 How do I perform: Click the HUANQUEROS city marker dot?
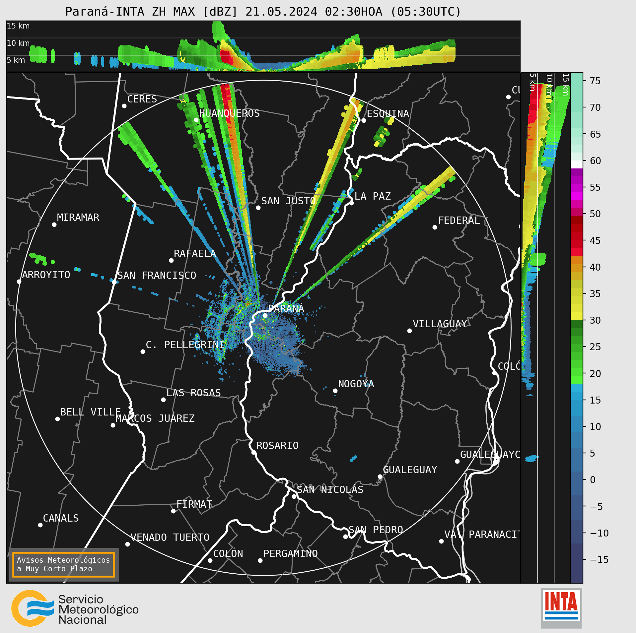196,120
